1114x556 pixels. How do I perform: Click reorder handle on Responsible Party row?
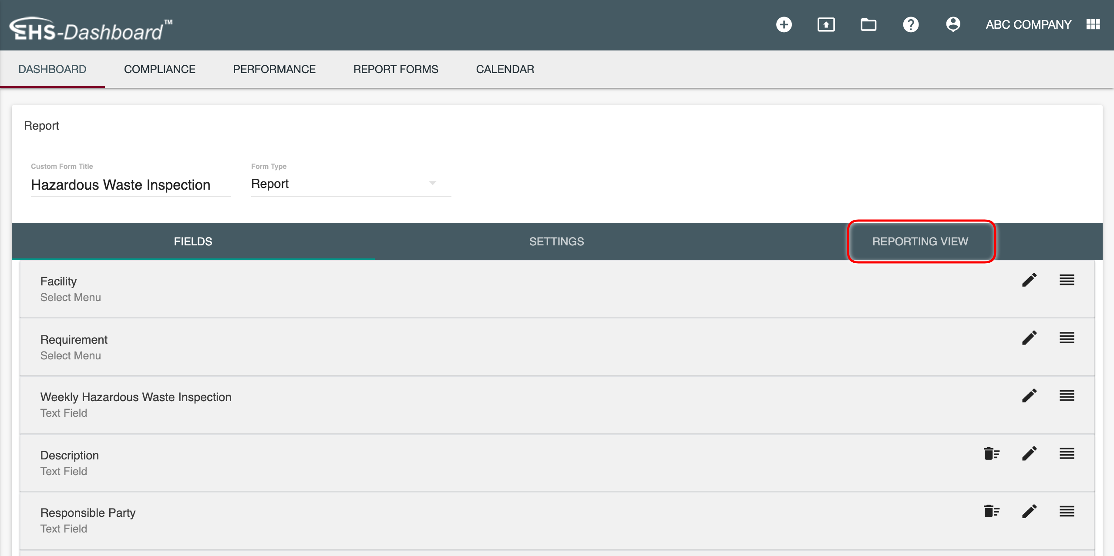point(1067,511)
